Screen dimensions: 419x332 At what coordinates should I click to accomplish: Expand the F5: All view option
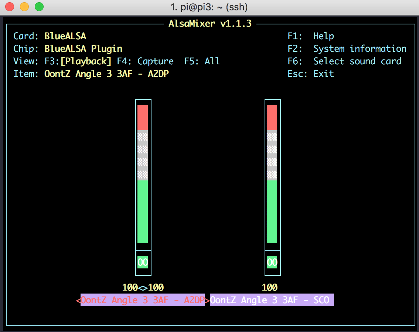point(202,61)
